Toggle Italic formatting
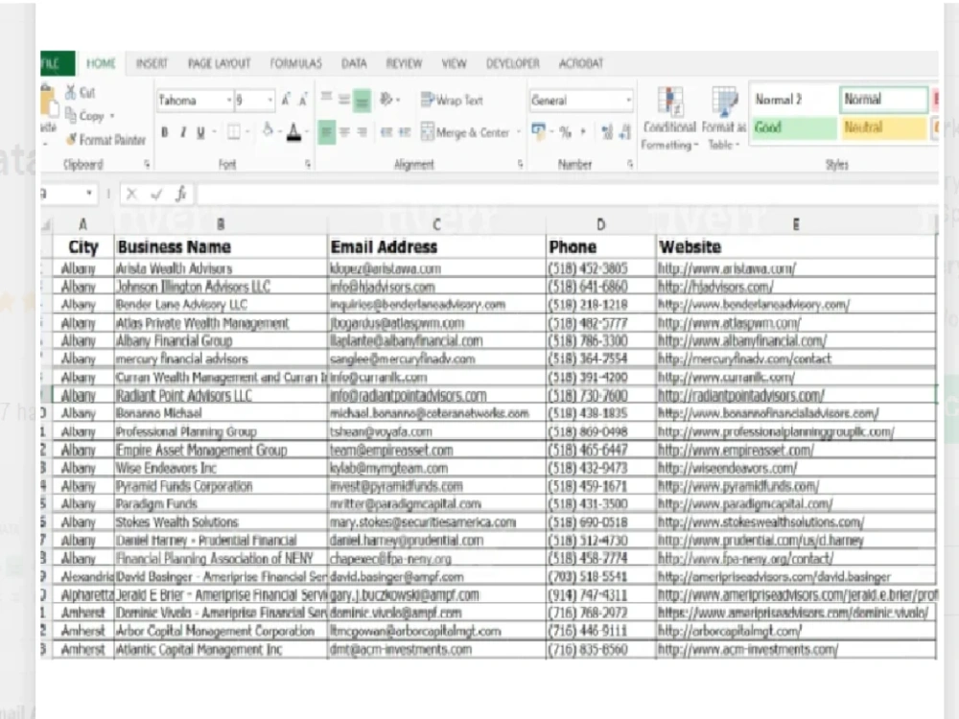The height and width of the screenshot is (719, 959). point(183,132)
